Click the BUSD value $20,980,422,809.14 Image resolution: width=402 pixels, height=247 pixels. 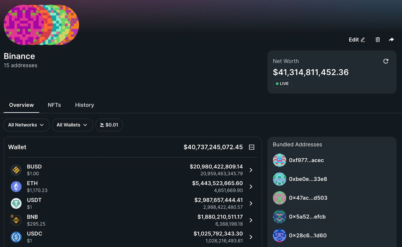click(x=216, y=166)
